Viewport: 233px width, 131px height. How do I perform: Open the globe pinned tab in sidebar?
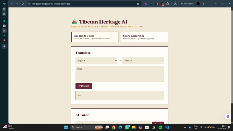(4, 31)
